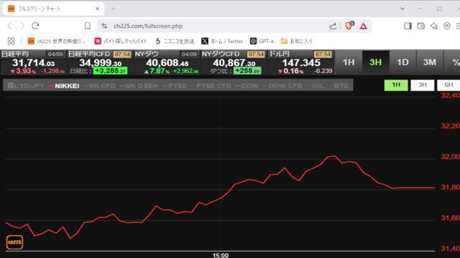Click the 6H chart range button
This screenshot has height=258, width=460.
448,85
